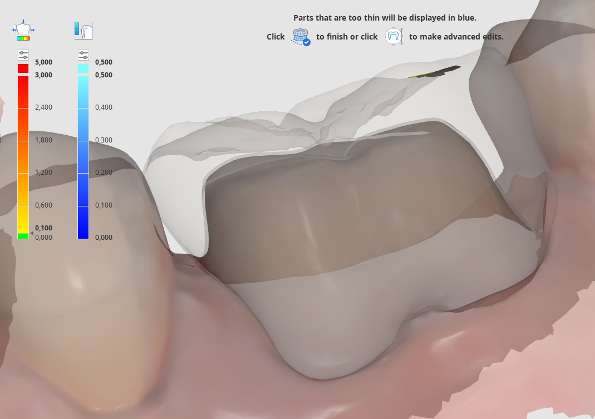The image size is (595, 419).
Task: Open settings sliders above red distance scale
Action: click(23, 55)
